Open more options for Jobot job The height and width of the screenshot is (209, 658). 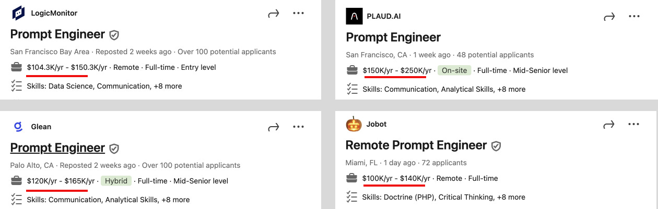[633, 124]
